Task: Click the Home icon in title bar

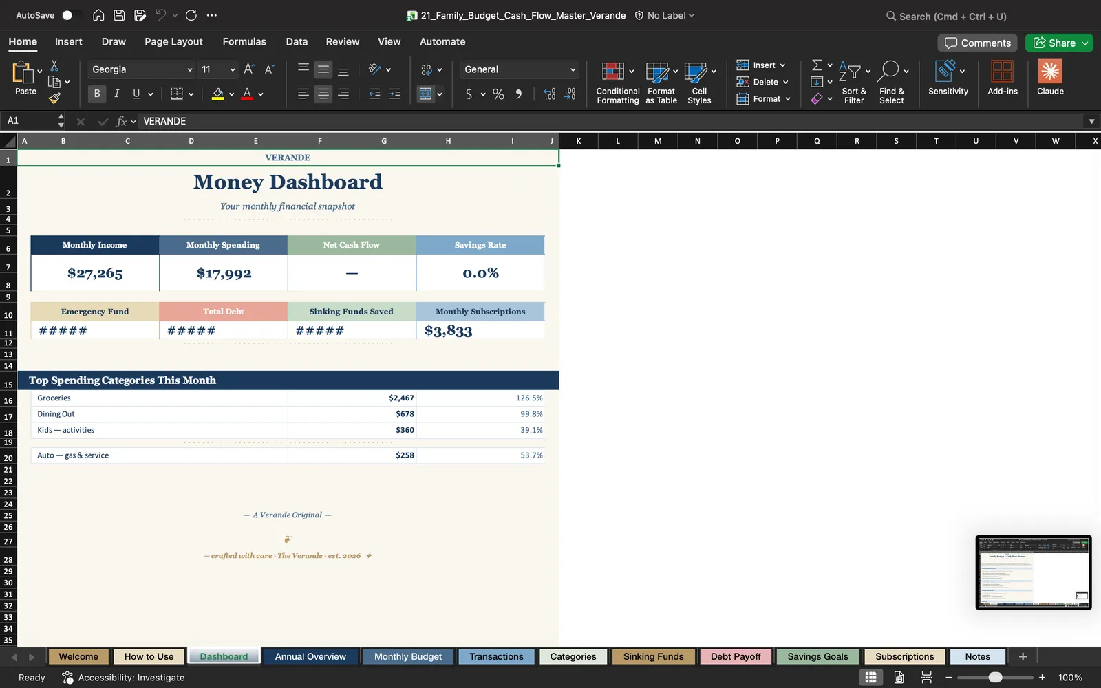Action: (x=98, y=15)
